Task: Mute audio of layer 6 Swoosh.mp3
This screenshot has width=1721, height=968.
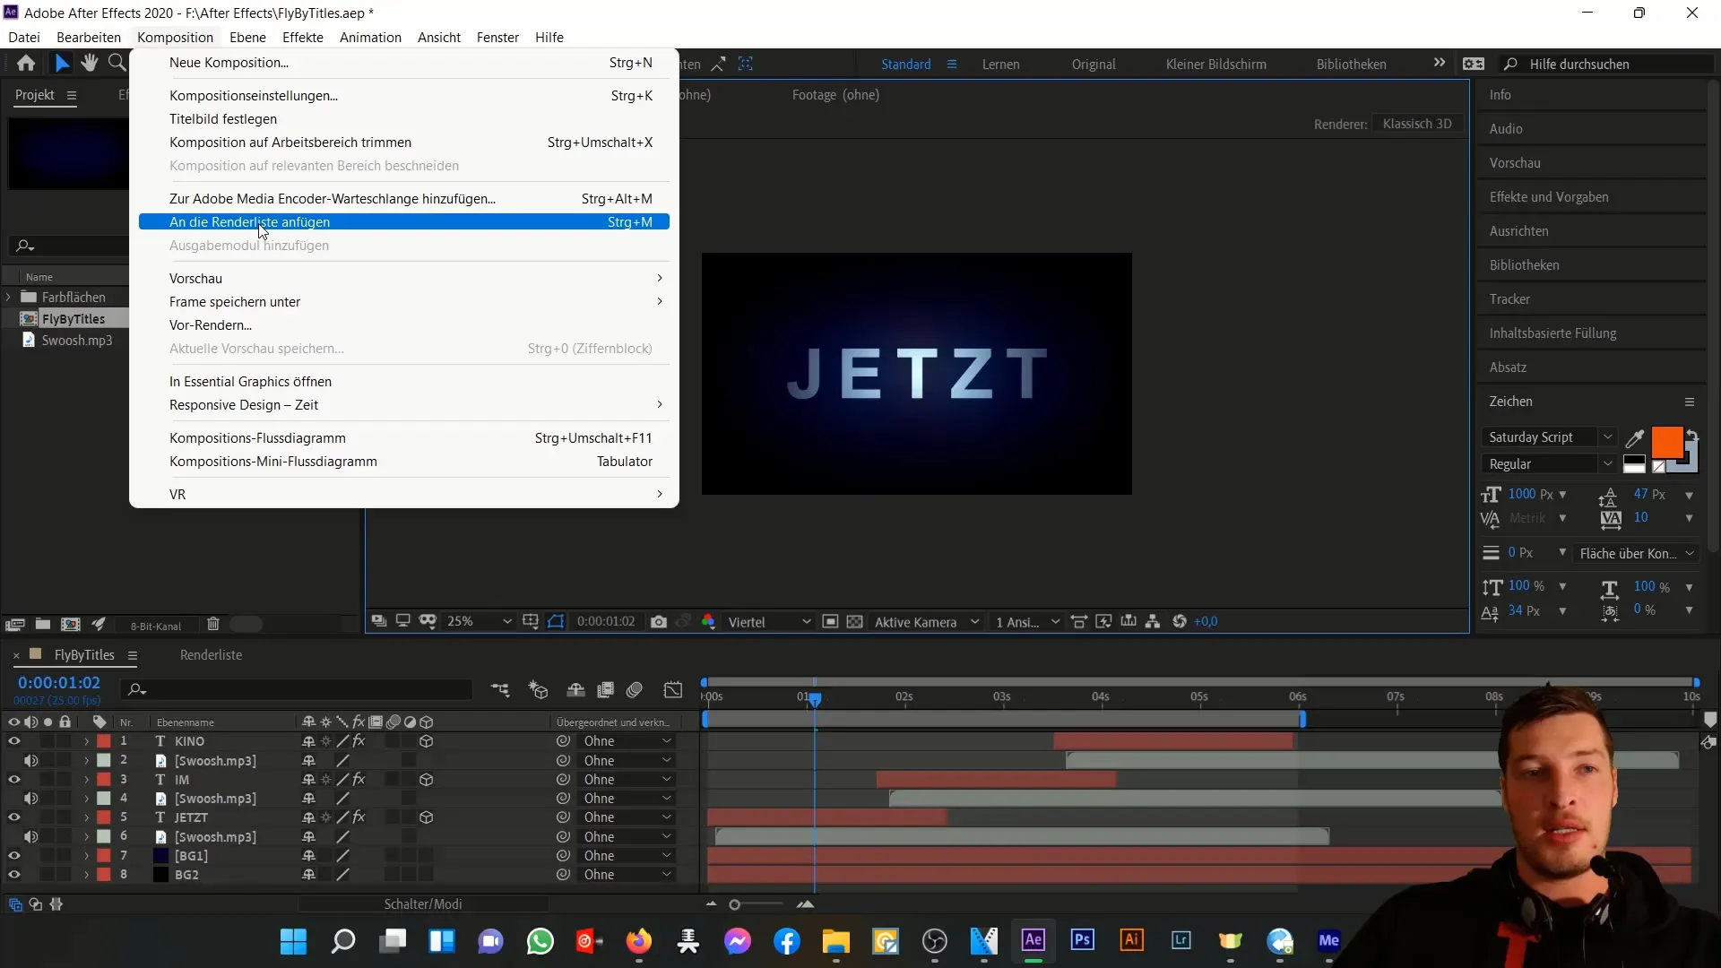Action: 30,837
